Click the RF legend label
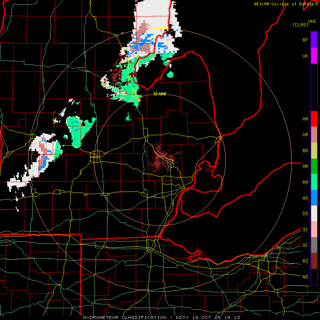The width and height of the screenshot is (320, 320). click(x=305, y=40)
